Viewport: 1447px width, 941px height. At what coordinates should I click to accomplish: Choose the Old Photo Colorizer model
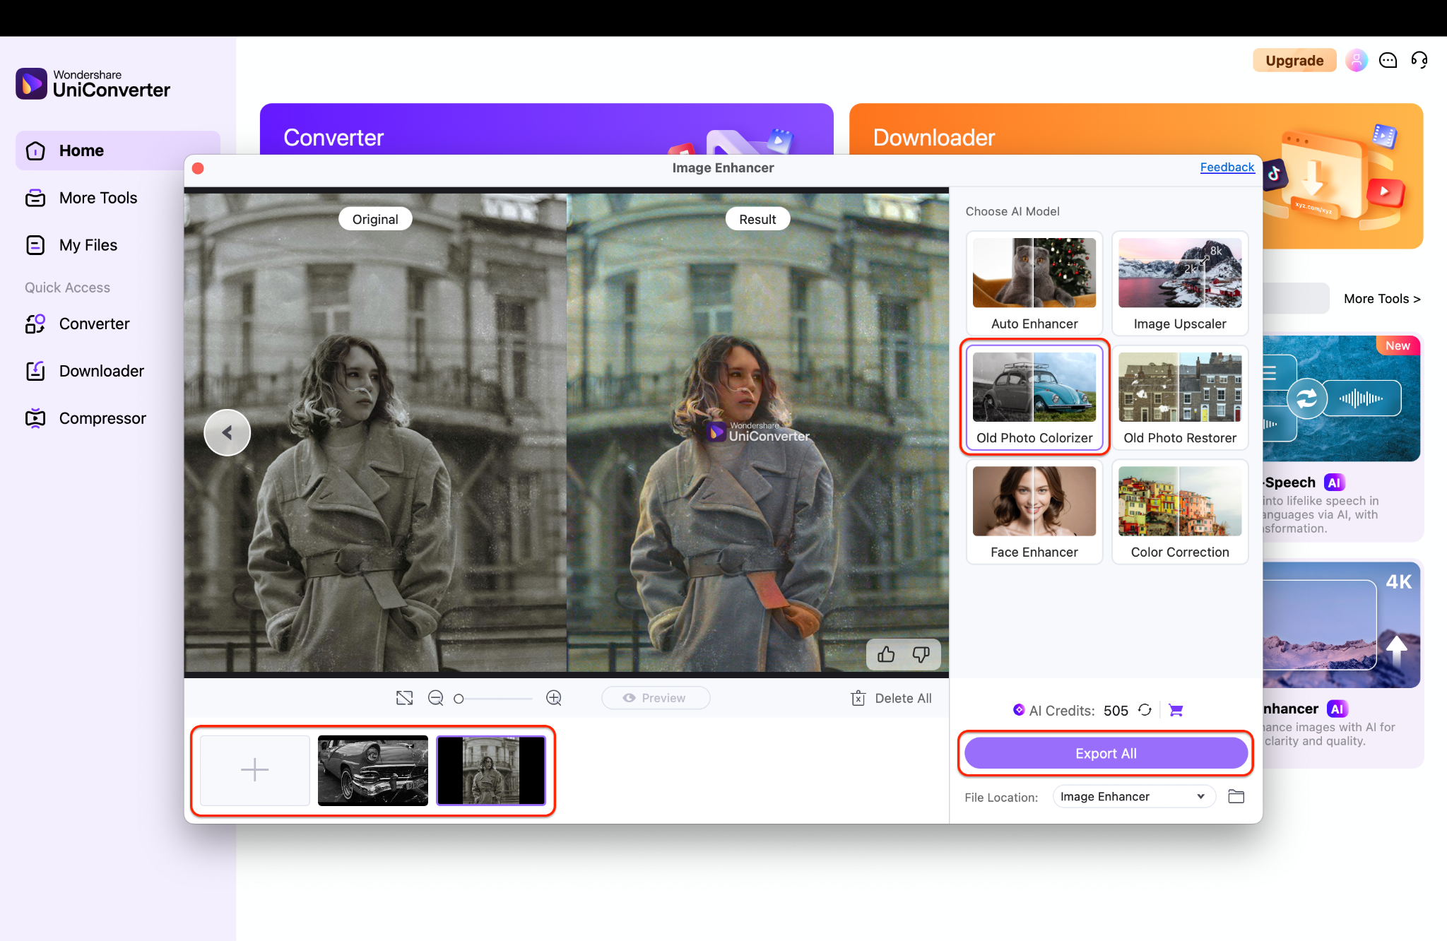coord(1034,397)
